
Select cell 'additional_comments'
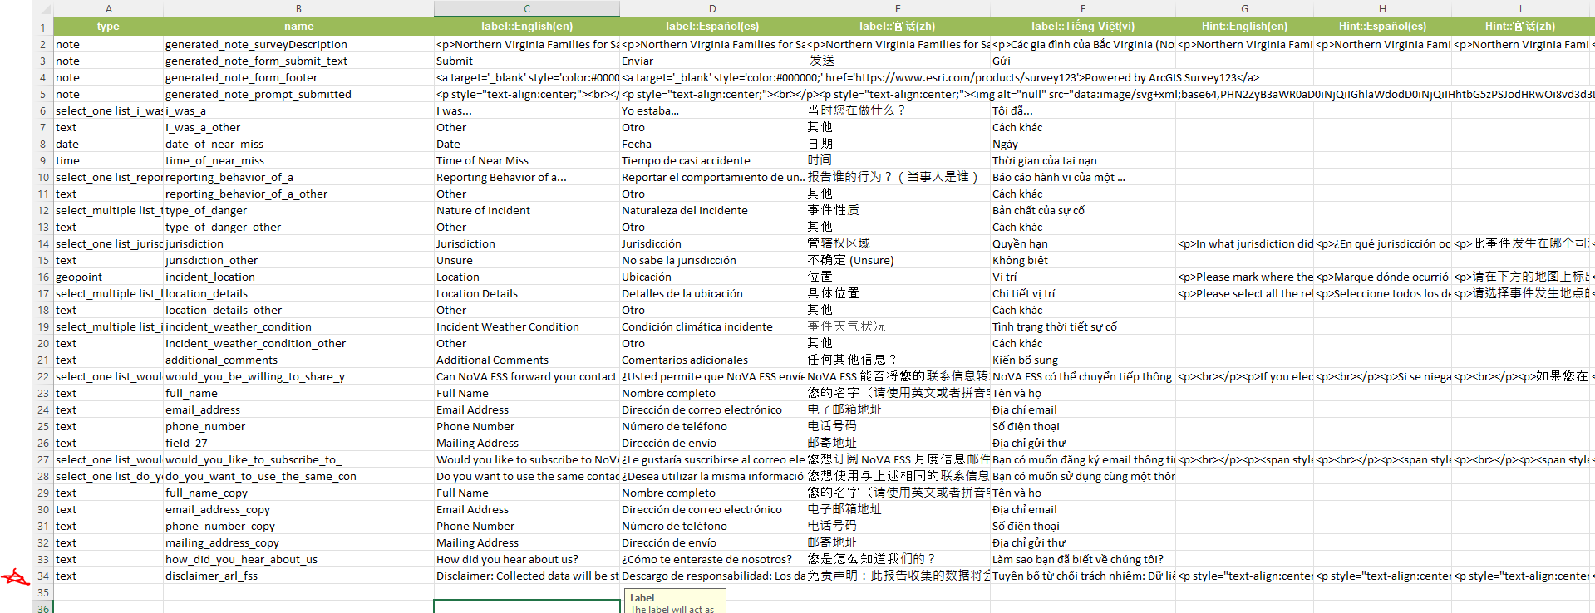298,360
